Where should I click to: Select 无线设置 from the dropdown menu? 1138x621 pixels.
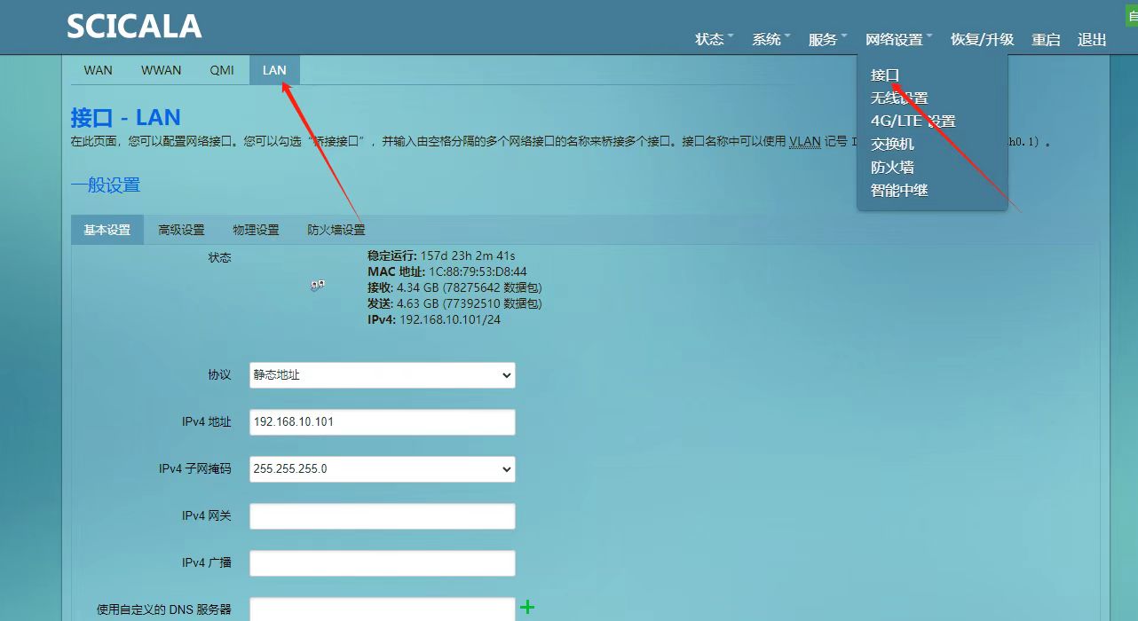point(898,98)
